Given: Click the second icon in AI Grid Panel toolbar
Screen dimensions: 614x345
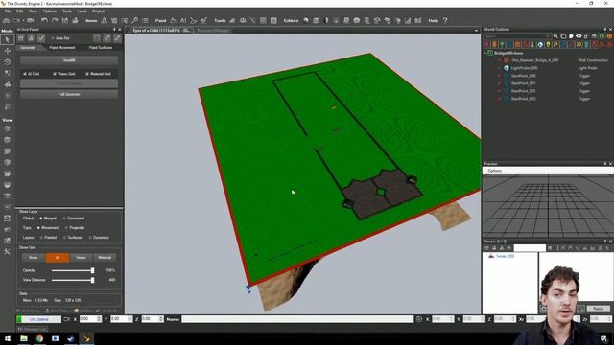Looking at the screenshot, I should coord(31,38).
